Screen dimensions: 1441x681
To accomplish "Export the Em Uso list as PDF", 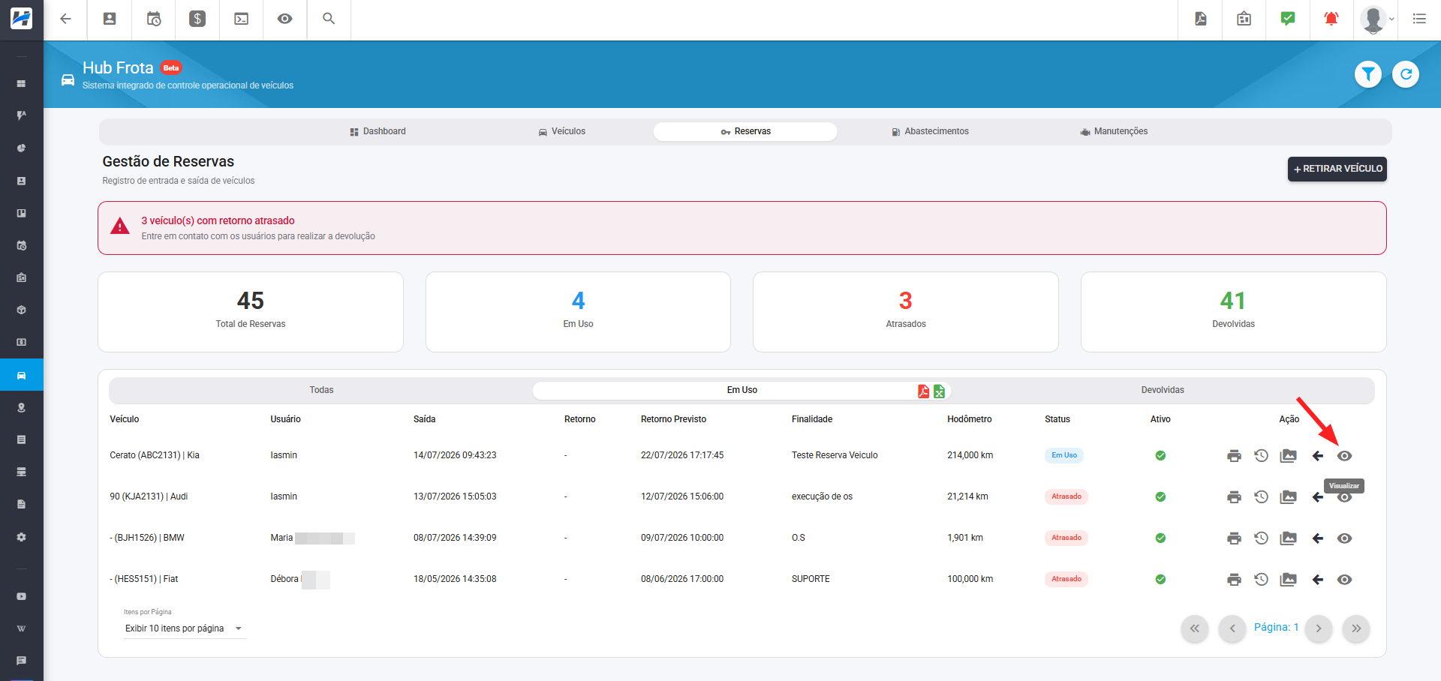I will click(x=923, y=391).
